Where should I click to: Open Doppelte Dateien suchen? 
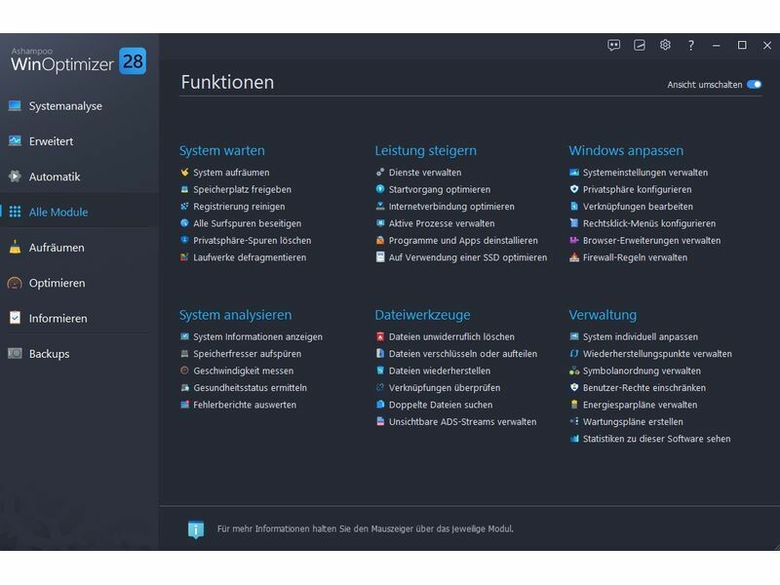click(x=440, y=405)
